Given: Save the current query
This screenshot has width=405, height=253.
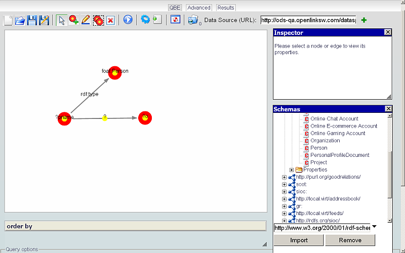Looking at the screenshot, I should click(x=32, y=20).
